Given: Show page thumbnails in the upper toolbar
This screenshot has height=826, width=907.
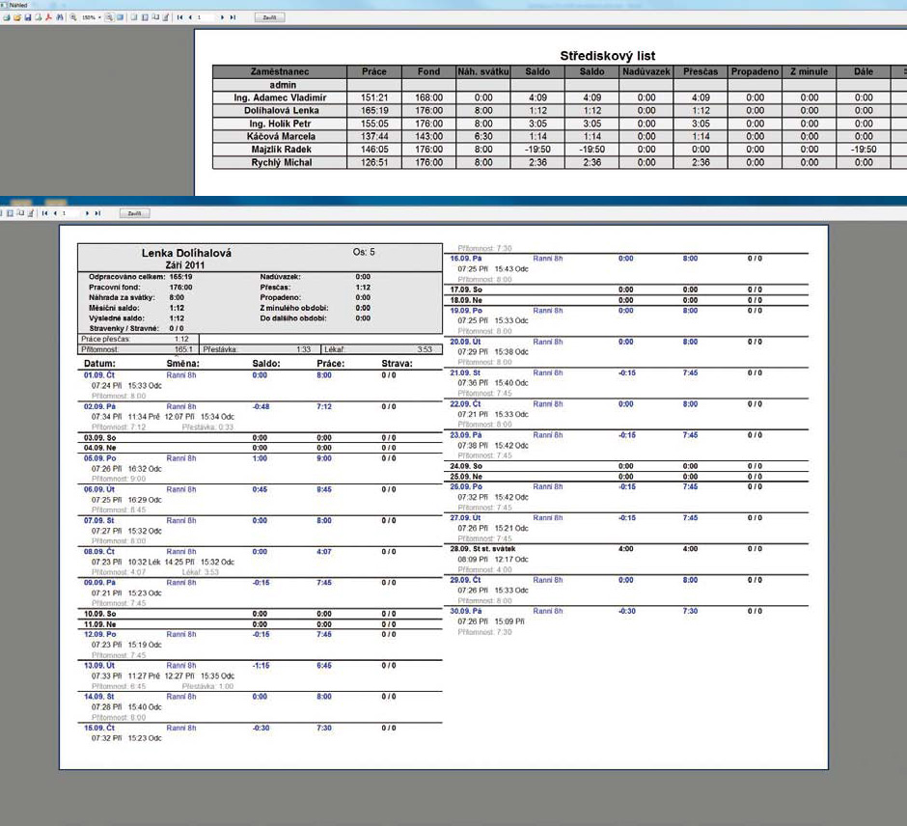Looking at the screenshot, I should (145, 17).
